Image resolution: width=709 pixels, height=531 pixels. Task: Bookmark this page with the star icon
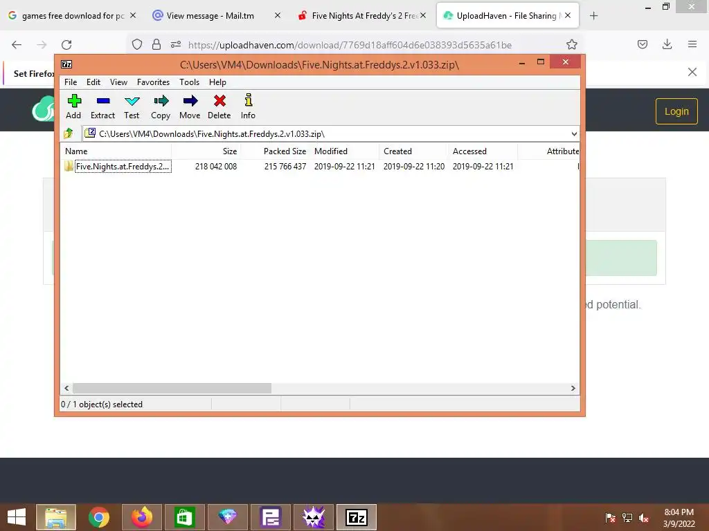(571, 44)
